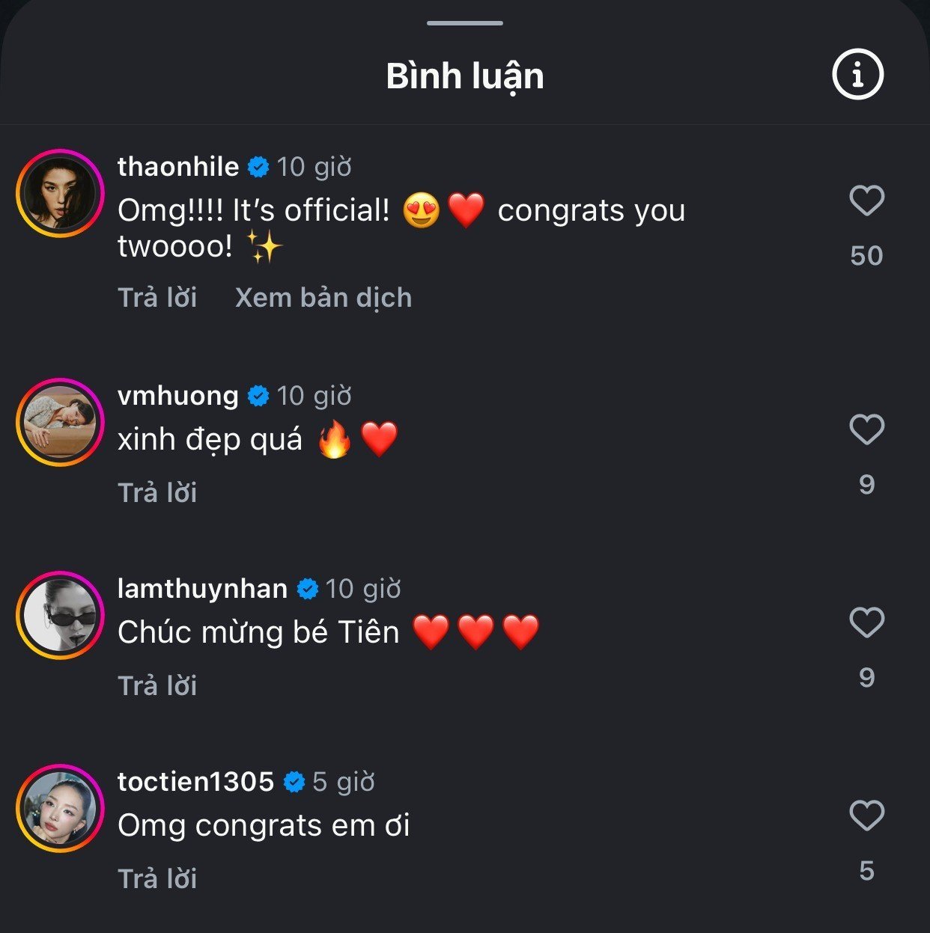
Task: Like vmhuong's comment with the heart
Action: (x=866, y=429)
